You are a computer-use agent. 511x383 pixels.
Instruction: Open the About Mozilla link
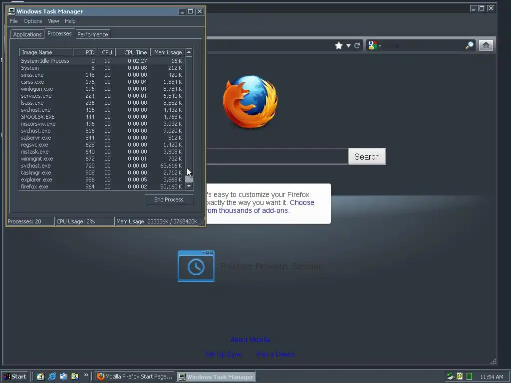click(250, 340)
